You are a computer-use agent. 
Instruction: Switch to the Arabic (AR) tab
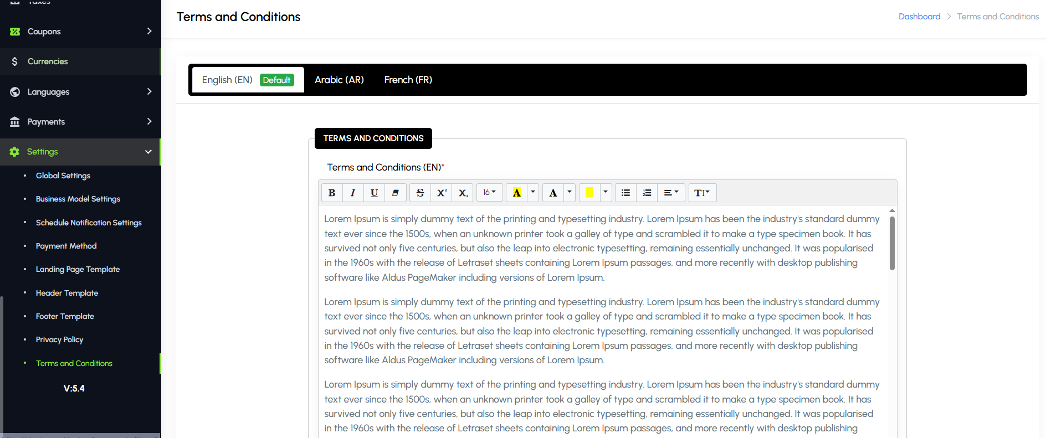(339, 80)
